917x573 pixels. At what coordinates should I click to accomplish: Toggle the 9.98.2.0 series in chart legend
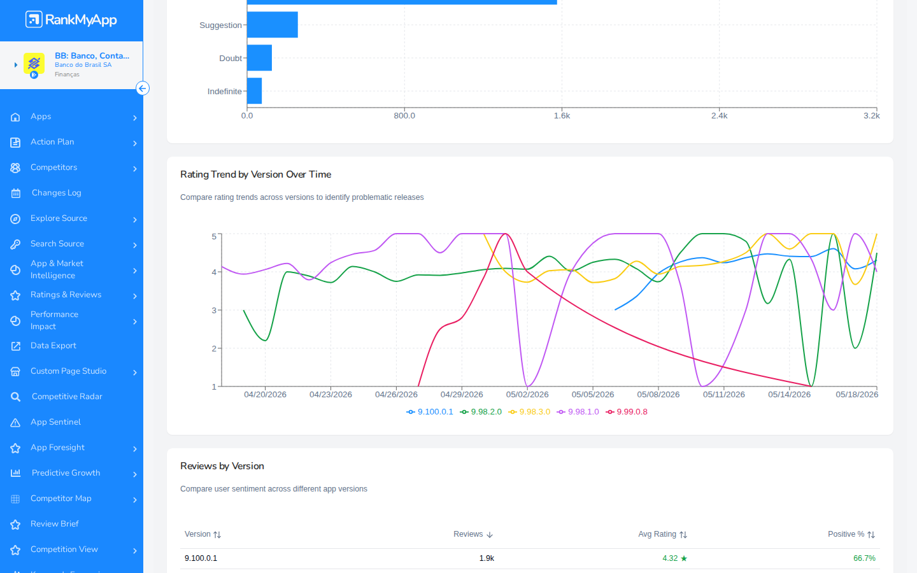pos(481,412)
